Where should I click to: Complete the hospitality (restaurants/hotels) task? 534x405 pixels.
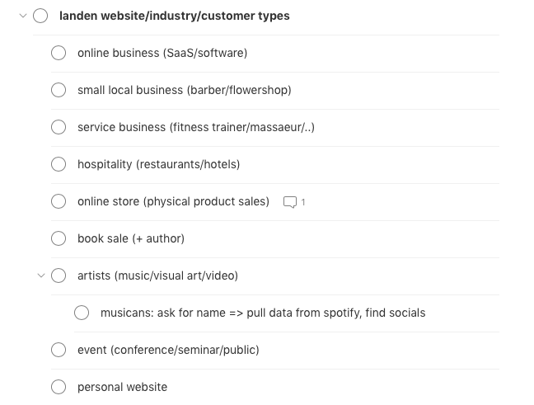coord(59,164)
